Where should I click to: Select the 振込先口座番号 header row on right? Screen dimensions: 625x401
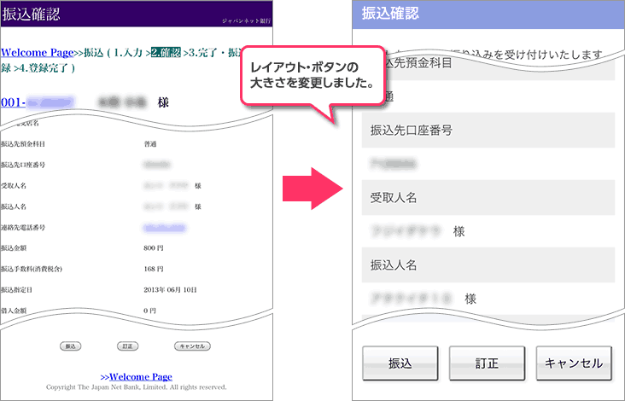(483, 131)
